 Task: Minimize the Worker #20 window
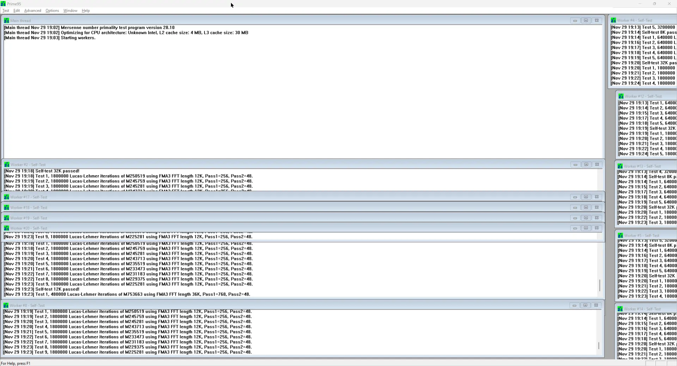pyautogui.click(x=575, y=228)
